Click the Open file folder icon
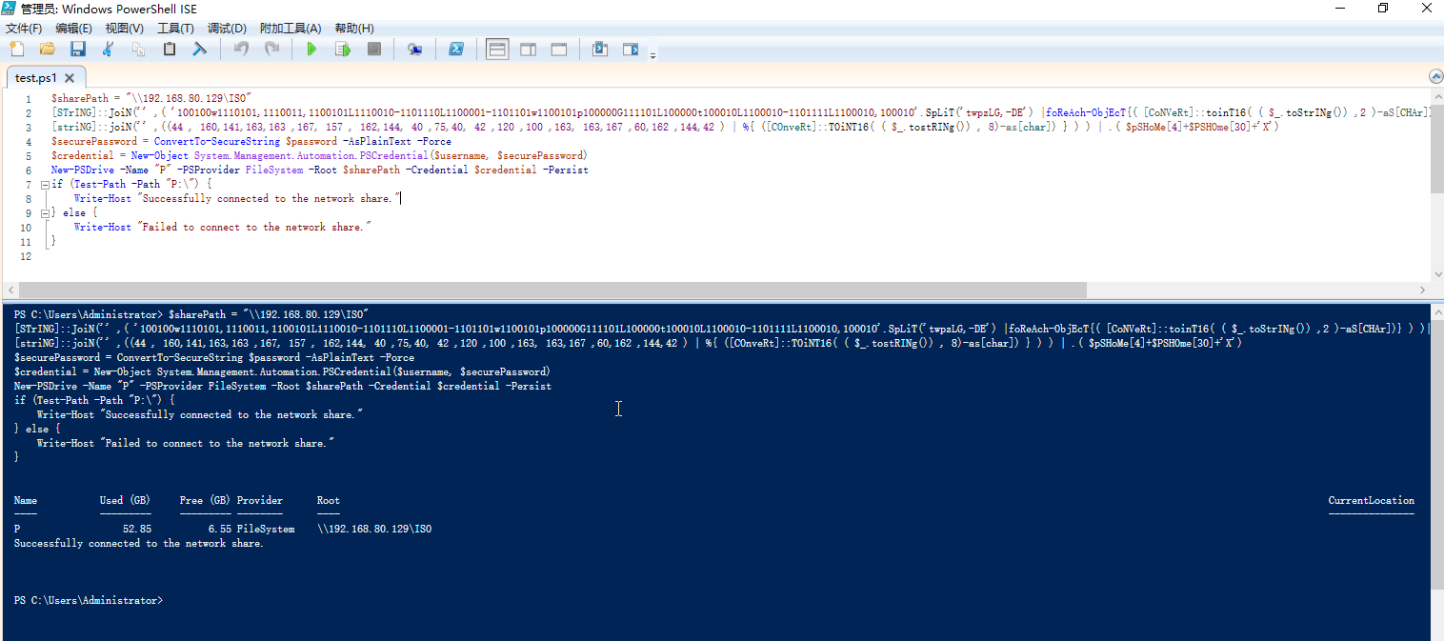 pyautogui.click(x=47, y=49)
